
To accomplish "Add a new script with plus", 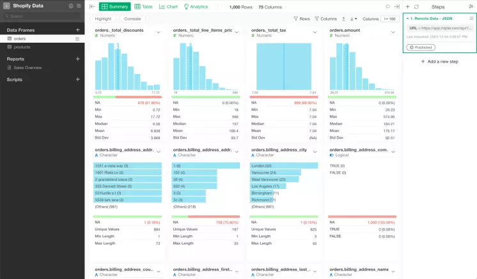I will coord(77,79).
